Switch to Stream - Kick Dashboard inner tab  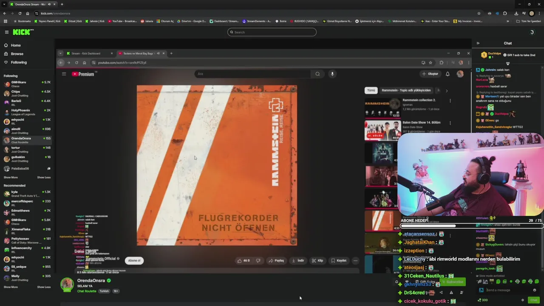(x=89, y=54)
